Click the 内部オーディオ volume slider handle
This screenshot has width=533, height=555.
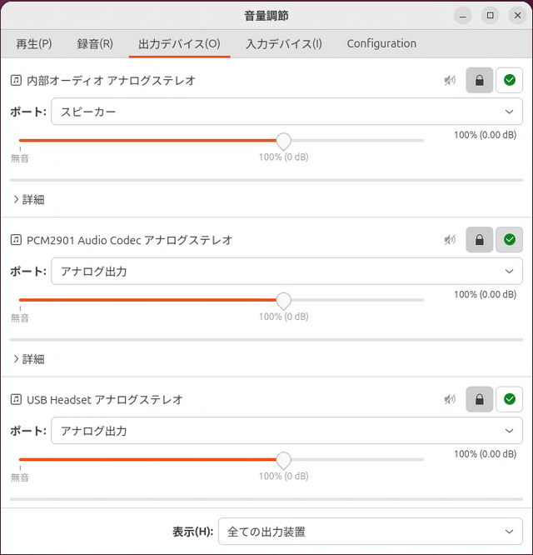point(283,141)
